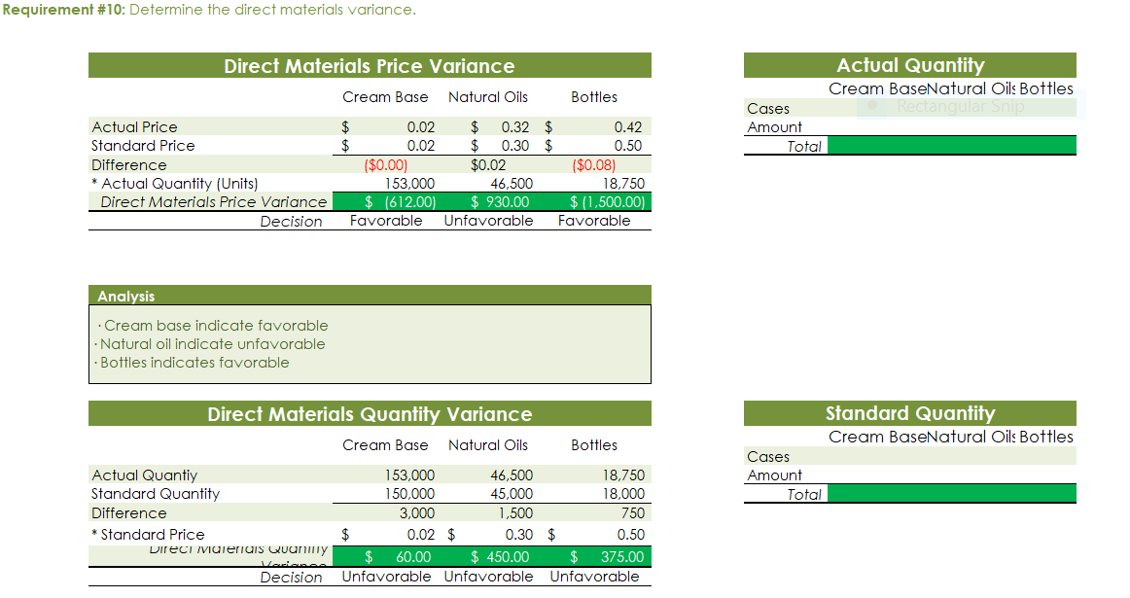Click the Actual Quantity table header banner

pos(909,65)
